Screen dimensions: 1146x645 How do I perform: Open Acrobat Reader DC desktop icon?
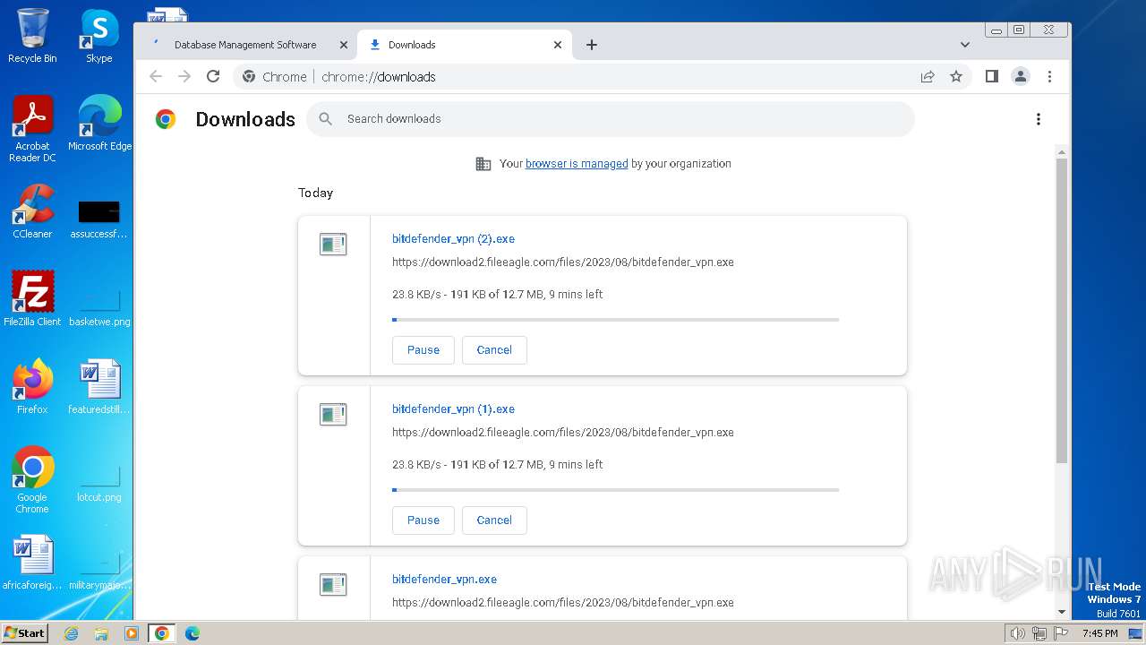click(32, 129)
